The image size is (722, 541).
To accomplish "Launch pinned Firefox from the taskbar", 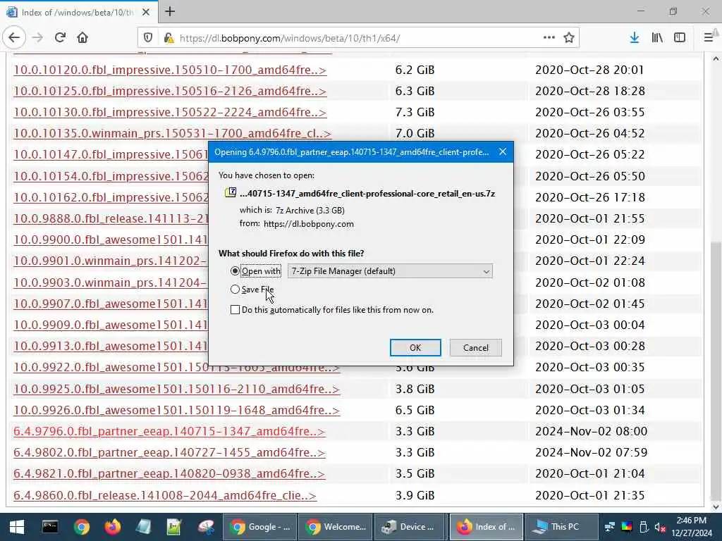I will pos(112,527).
